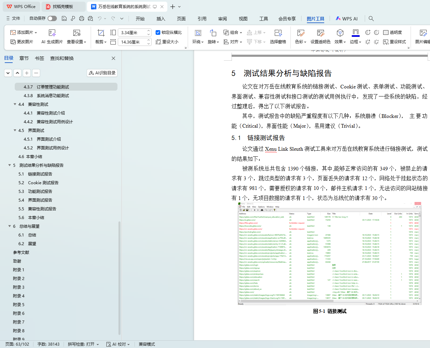430x348 pixels.
Task: Click the image height input field 3.34厘米
Action: (x=133, y=33)
